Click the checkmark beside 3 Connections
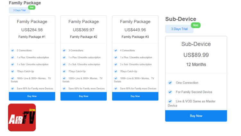Image resolution: width=241 pixels, height=136 pixels. pyautogui.click(x=64, y=51)
